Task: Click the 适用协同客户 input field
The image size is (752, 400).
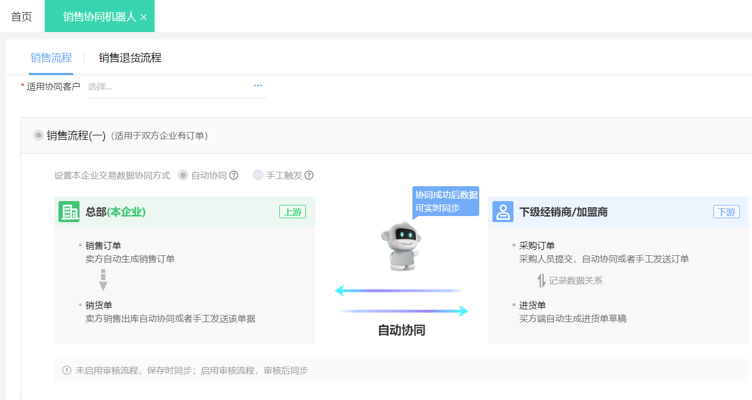Action: [x=166, y=87]
